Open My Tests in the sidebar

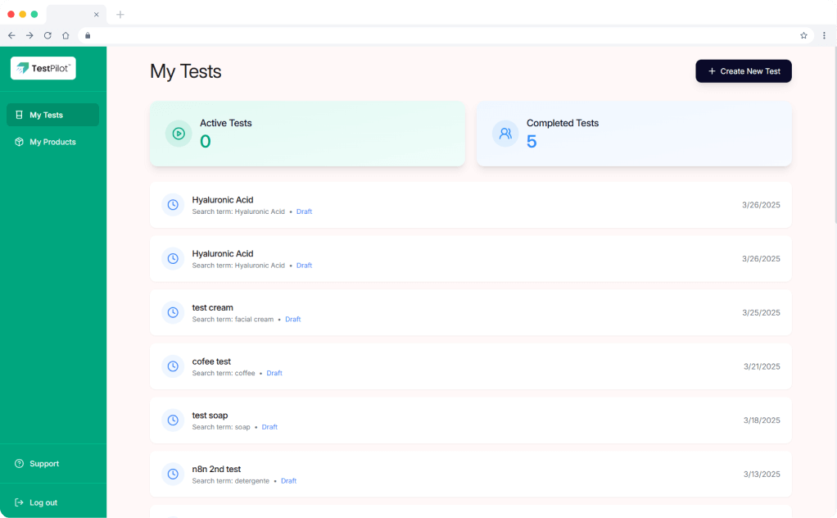[53, 115]
